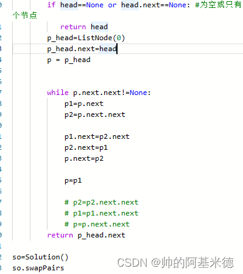The height and width of the screenshot is (274, 243).
Task: Click the line 'p_head=ListNode(0)'
Action: coord(86,38)
